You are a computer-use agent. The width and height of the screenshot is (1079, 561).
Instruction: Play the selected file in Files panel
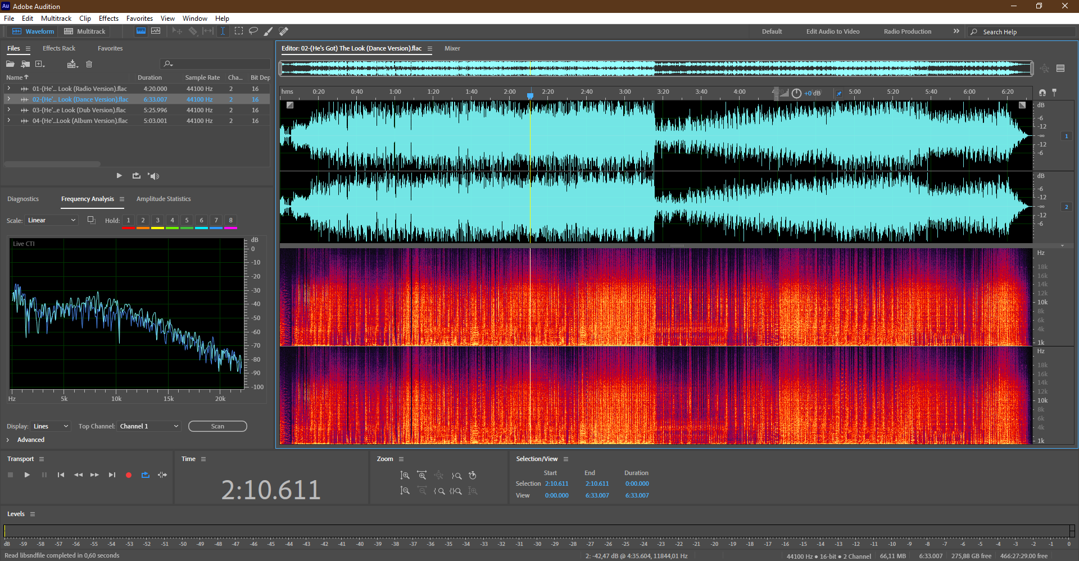tap(119, 176)
